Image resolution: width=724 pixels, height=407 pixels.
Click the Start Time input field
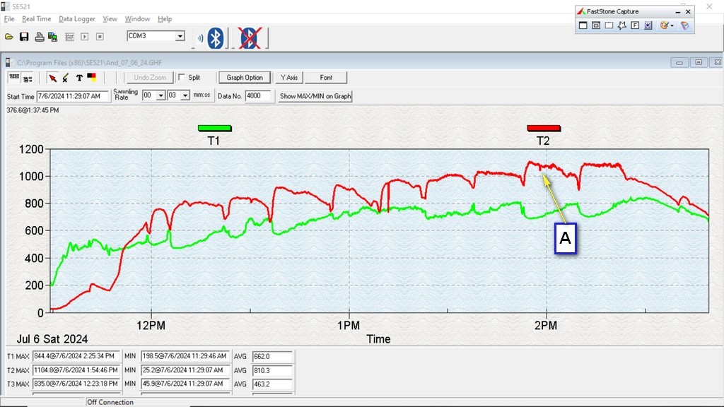[x=73, y=96]
